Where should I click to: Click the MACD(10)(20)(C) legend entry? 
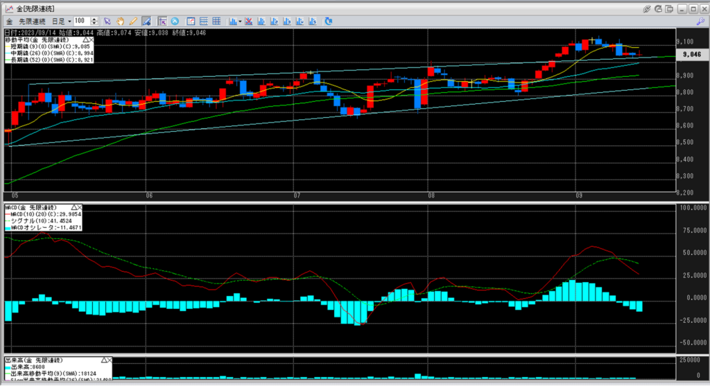tap(44, 214)
